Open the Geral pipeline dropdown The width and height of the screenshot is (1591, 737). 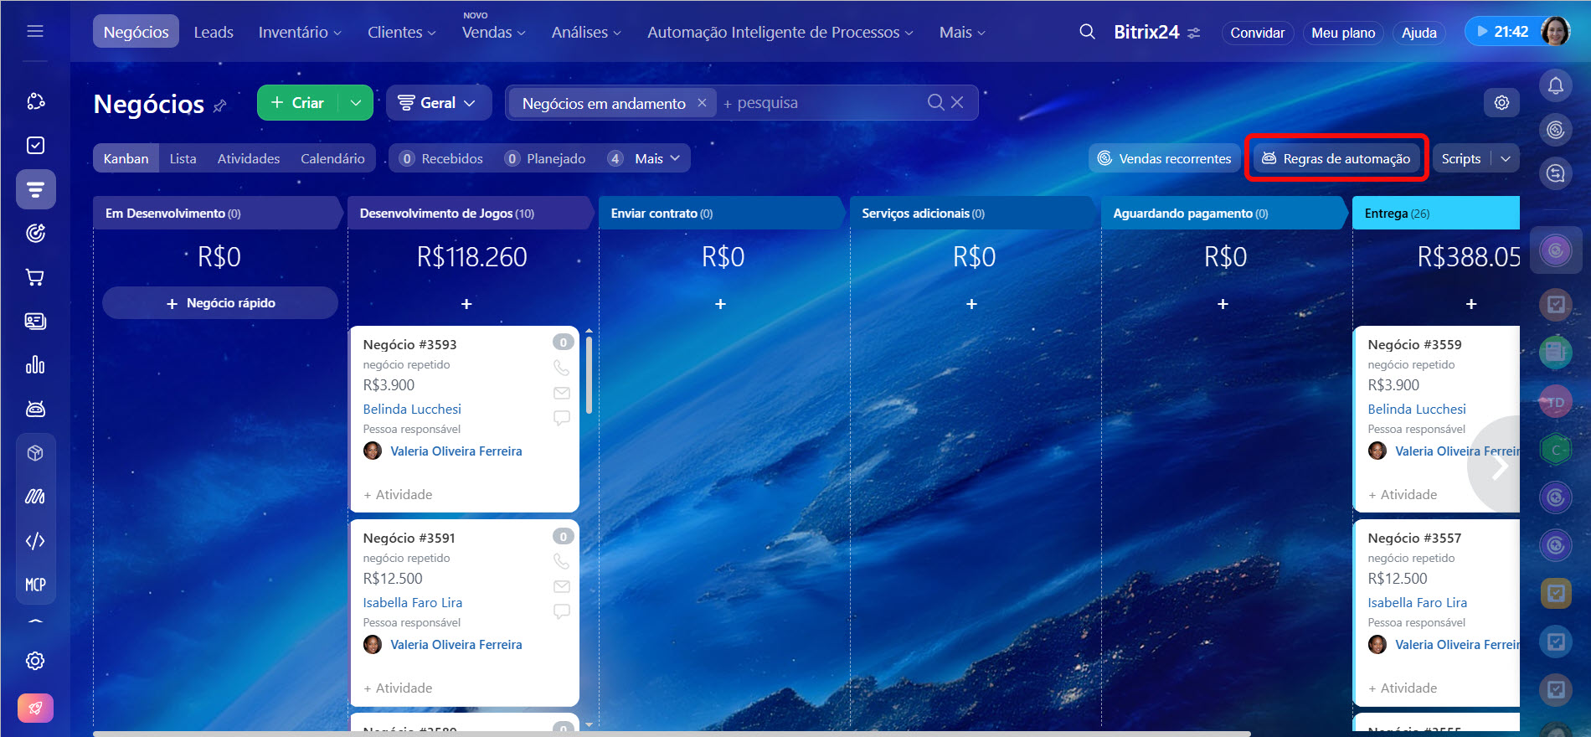437,102
